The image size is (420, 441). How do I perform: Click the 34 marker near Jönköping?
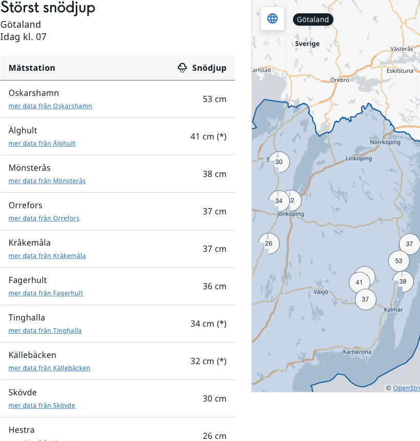pyautogui.click(x=279, y=201)
